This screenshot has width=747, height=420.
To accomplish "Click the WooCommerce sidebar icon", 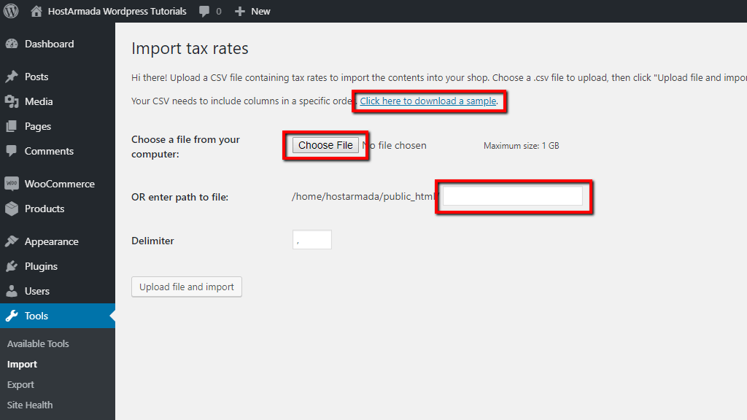I will (x=11, y=184).
